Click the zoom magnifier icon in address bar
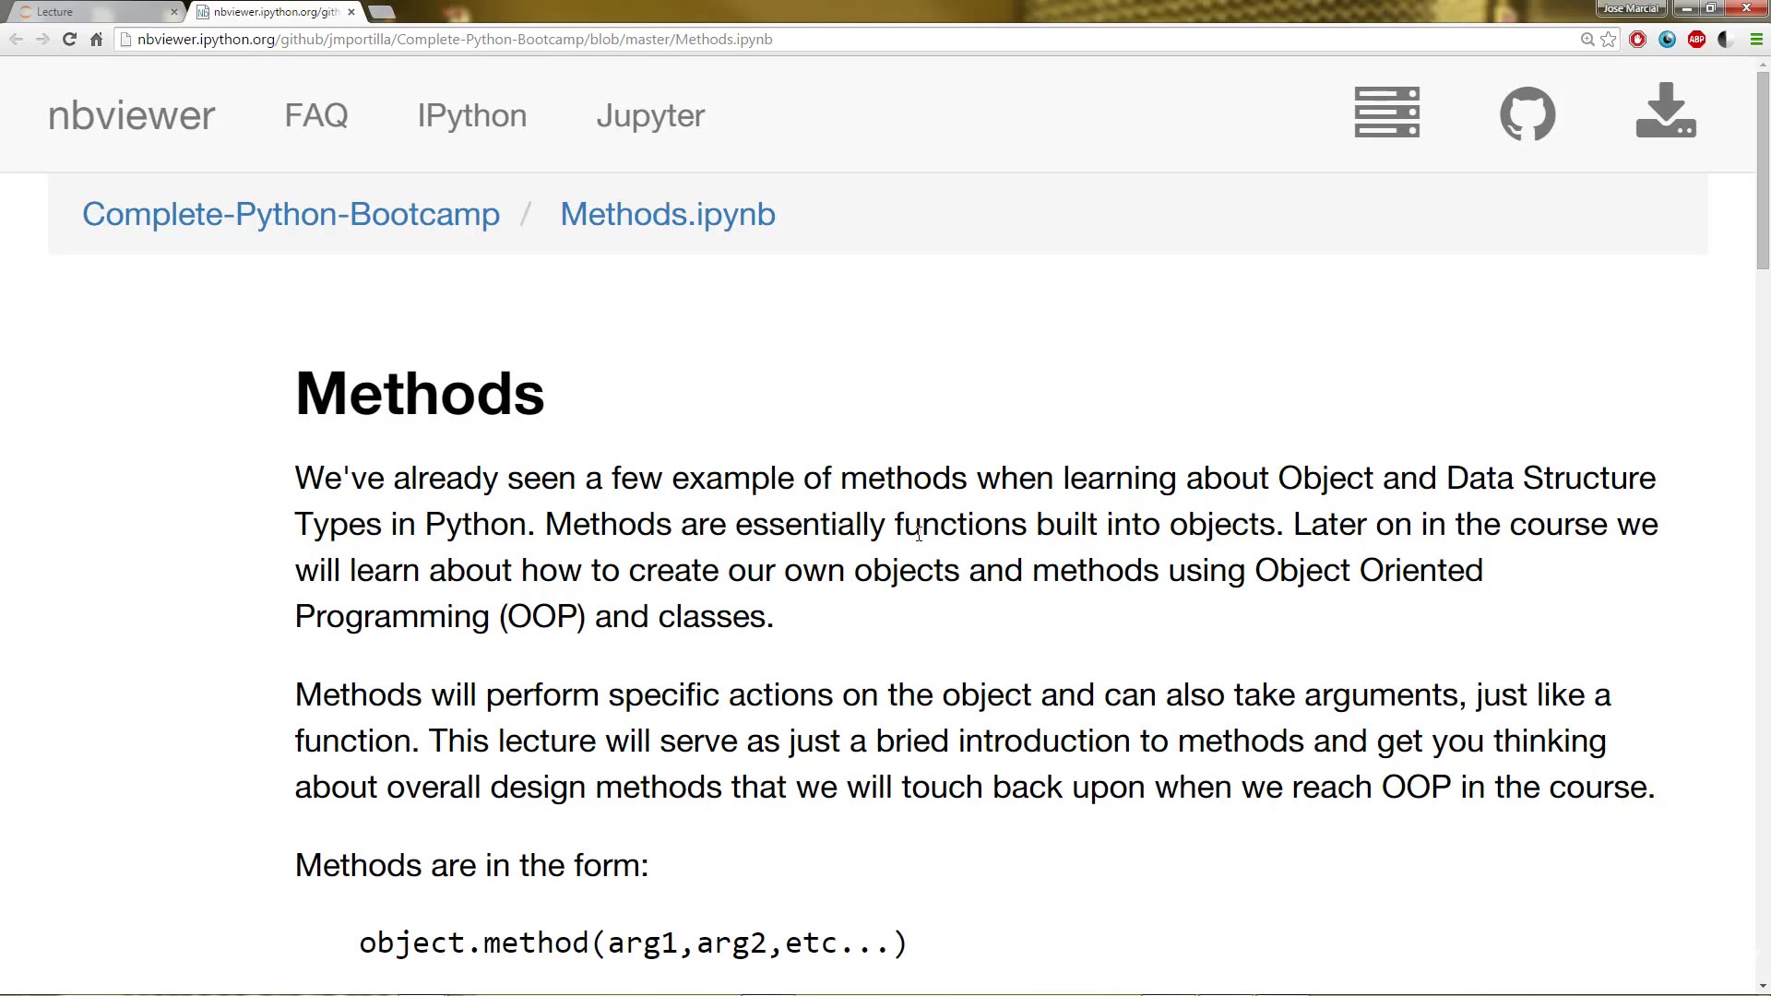The width and height of the screenshot is (1771, 996). pyautogui.click(x=1587, y=40)
